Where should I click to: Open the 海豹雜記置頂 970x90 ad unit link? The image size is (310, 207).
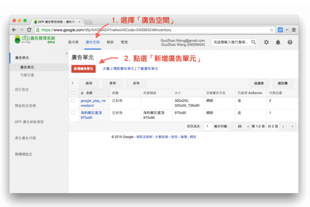91,115
